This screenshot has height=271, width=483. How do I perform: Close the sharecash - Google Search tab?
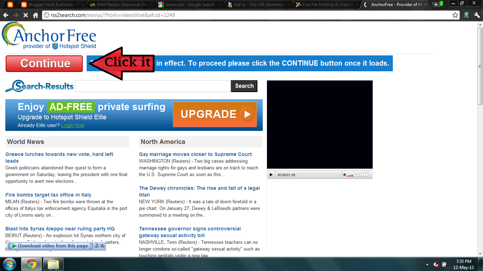pyautogui.click(x=220, y=5)
